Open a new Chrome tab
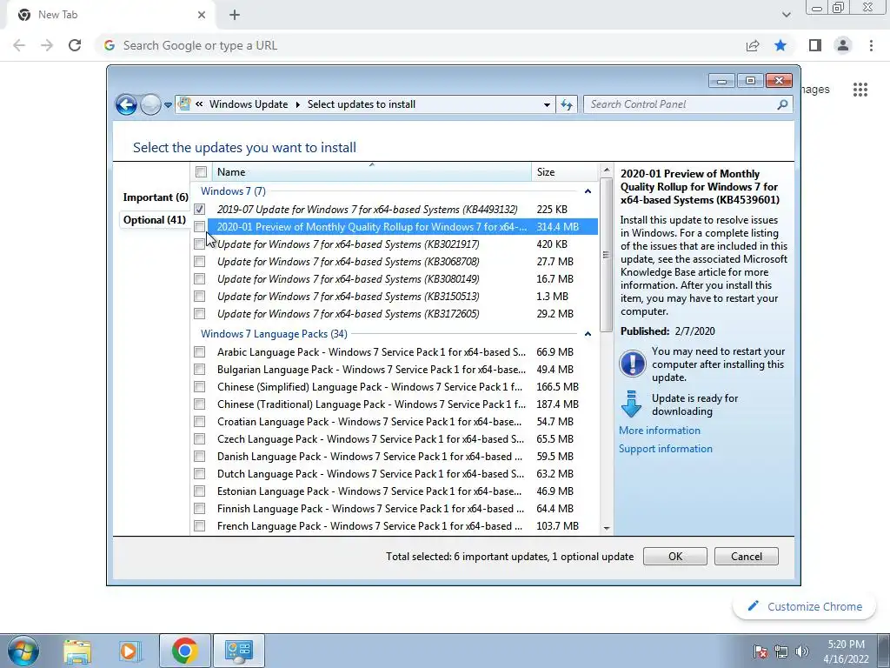 235,15
